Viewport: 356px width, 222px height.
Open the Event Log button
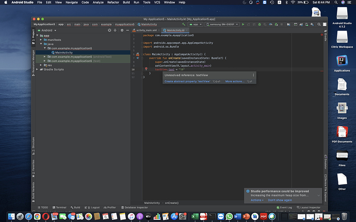284,208
